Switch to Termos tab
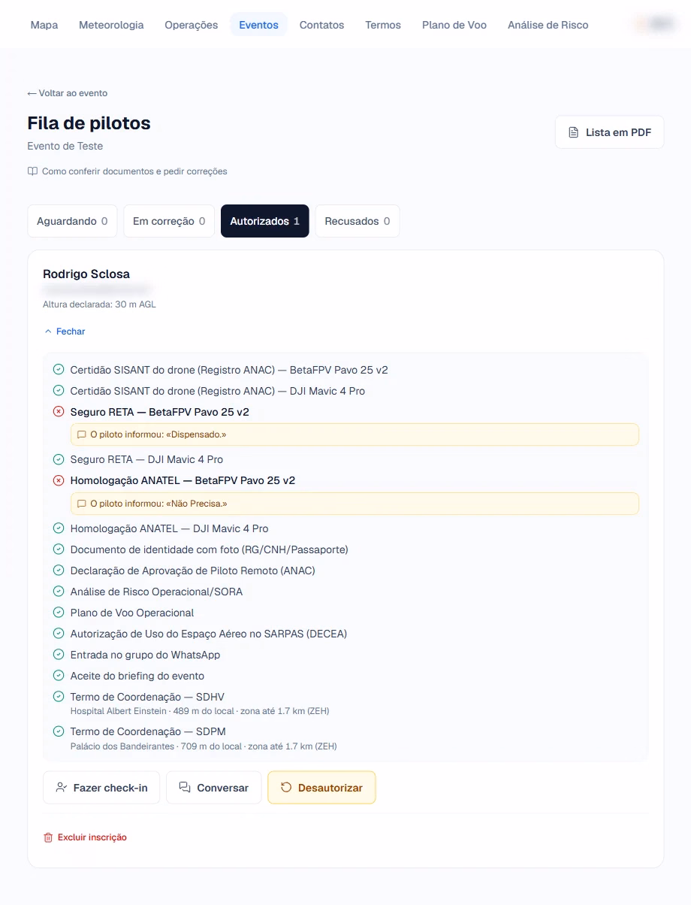The height and width of the screenshot is (905, 691). (x=383, y=25)
